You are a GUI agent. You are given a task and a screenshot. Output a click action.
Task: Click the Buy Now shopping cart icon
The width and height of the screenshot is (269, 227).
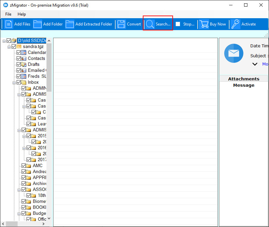(x=204, y=24)
